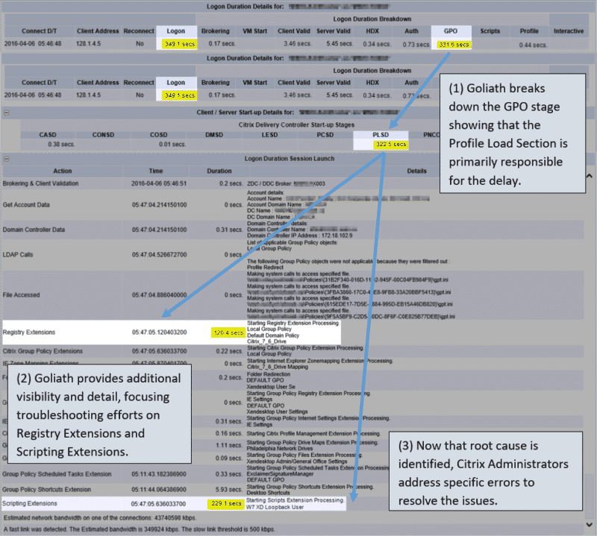Click the Estimated network bandwidth status line
Viewport: 597px width, 536px height.
(x=100, y=518)
